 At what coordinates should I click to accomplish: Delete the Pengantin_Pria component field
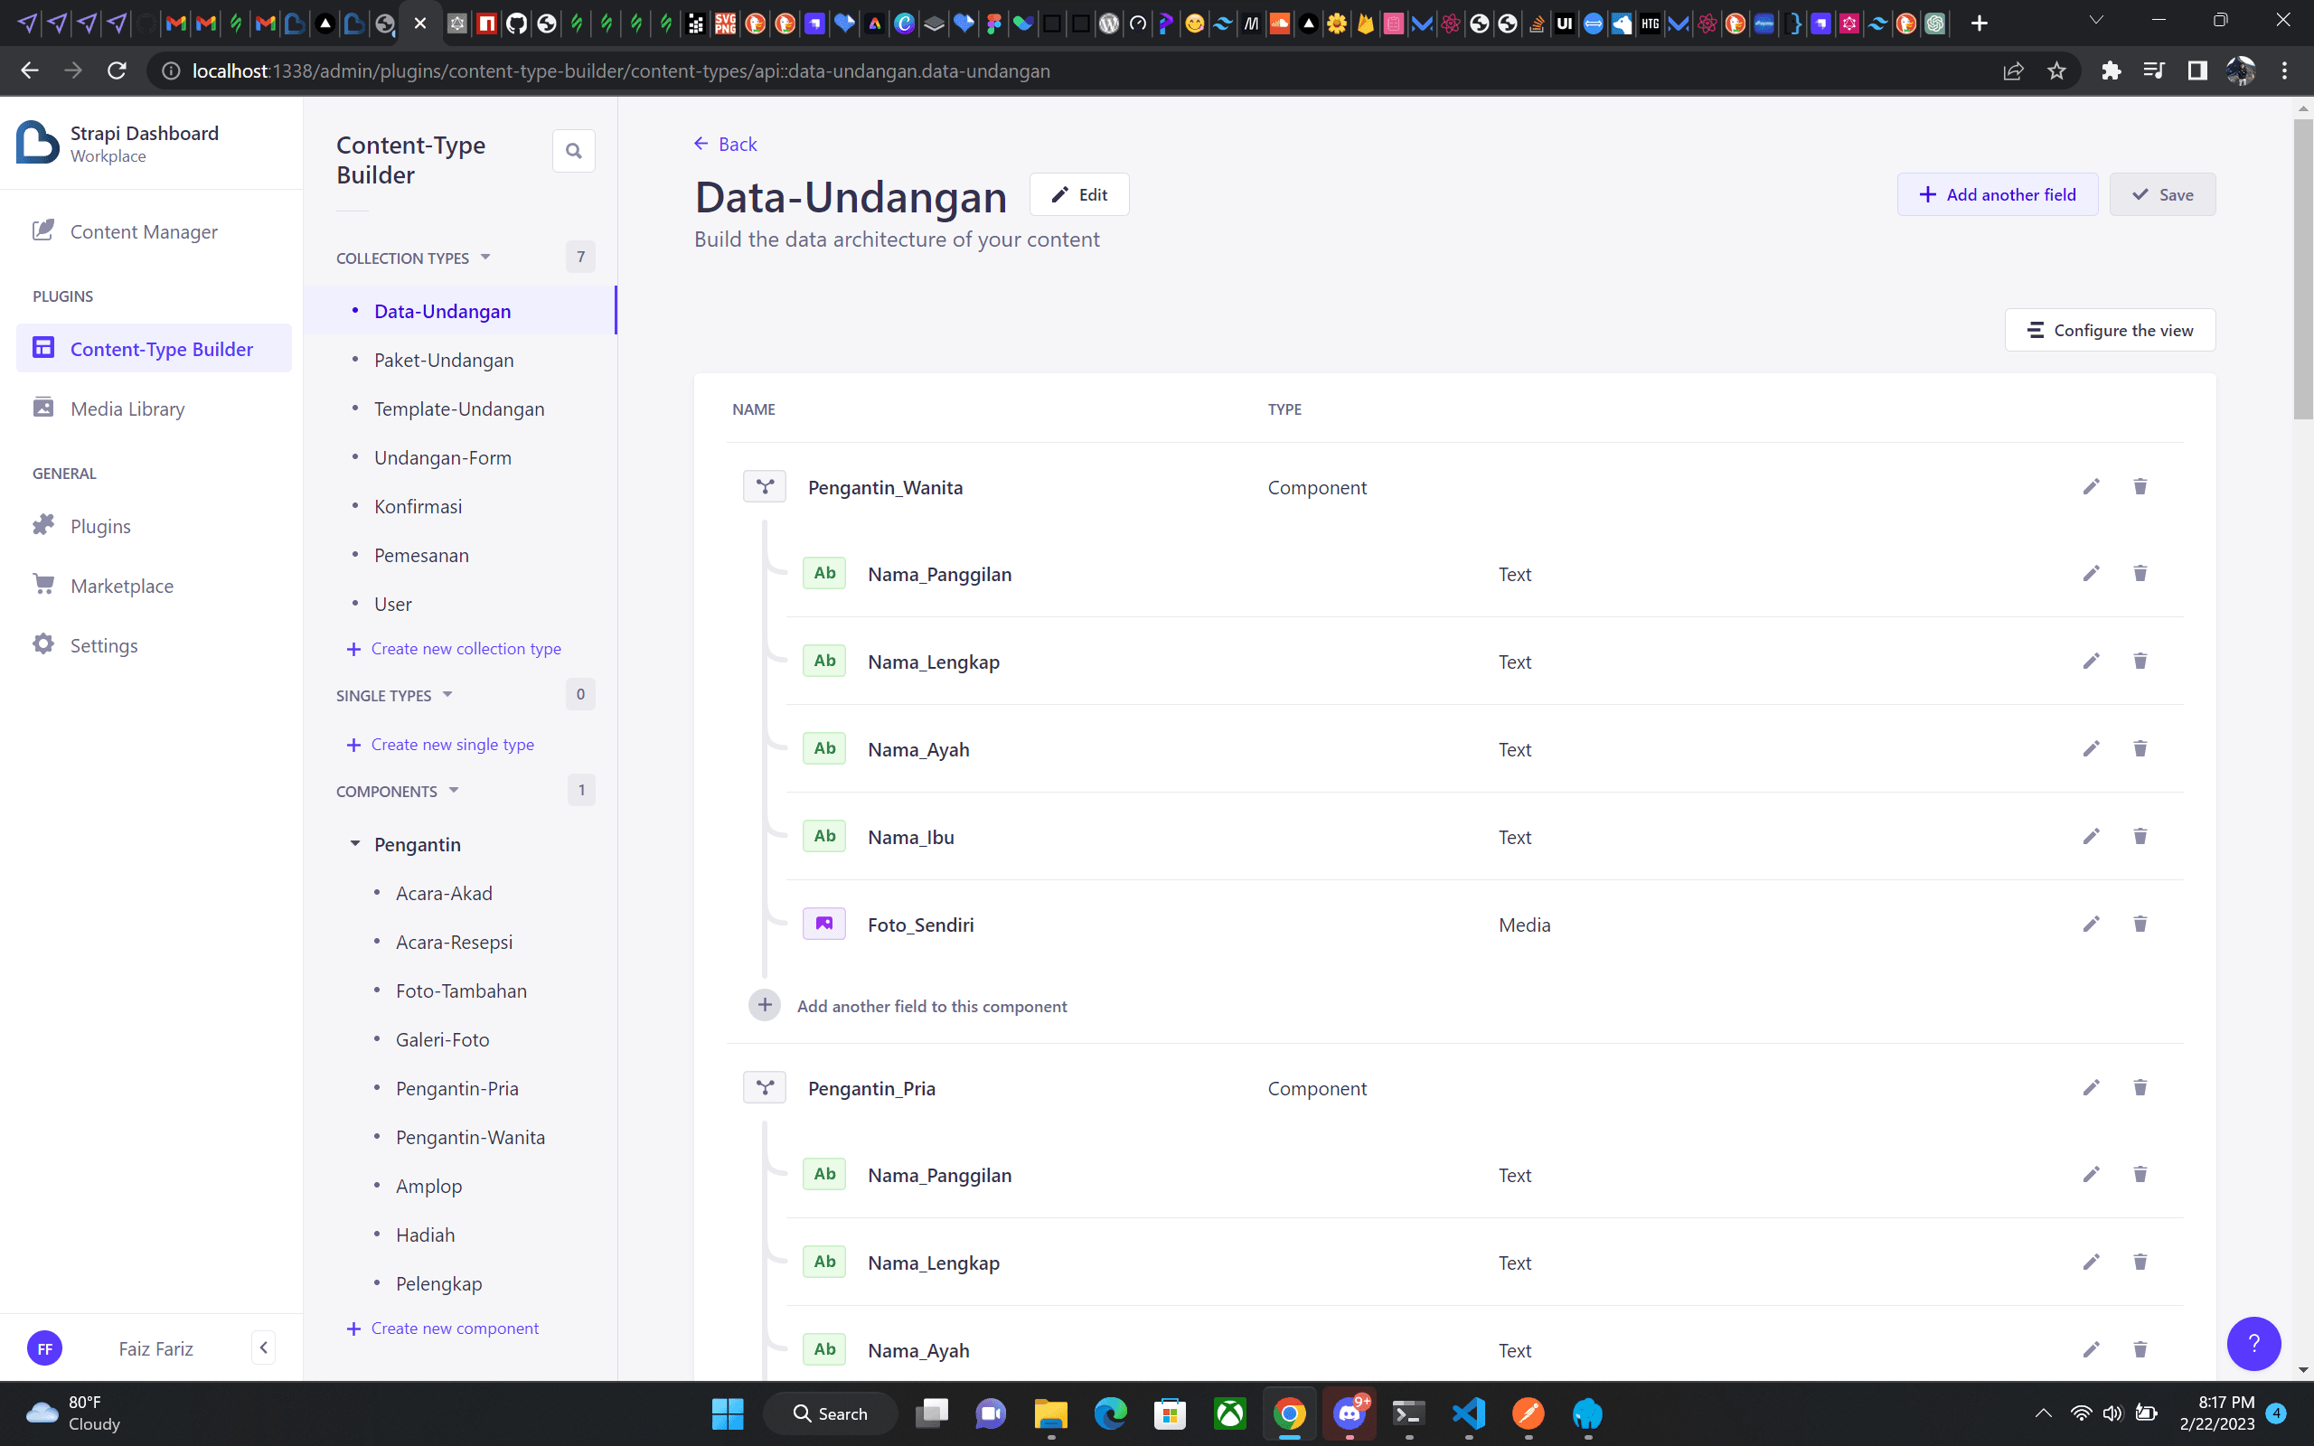(2140, 1087)
